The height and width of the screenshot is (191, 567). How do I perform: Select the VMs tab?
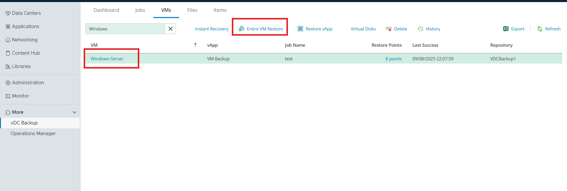point(166,10)
